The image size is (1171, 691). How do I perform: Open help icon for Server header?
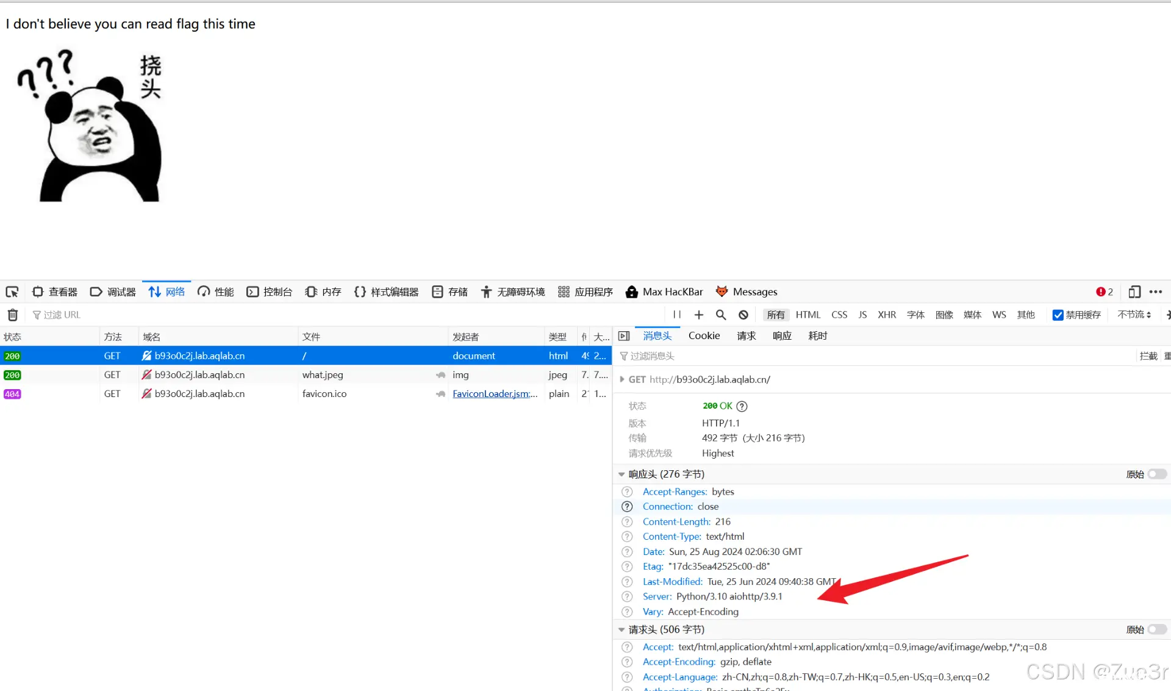coord(627,596)
